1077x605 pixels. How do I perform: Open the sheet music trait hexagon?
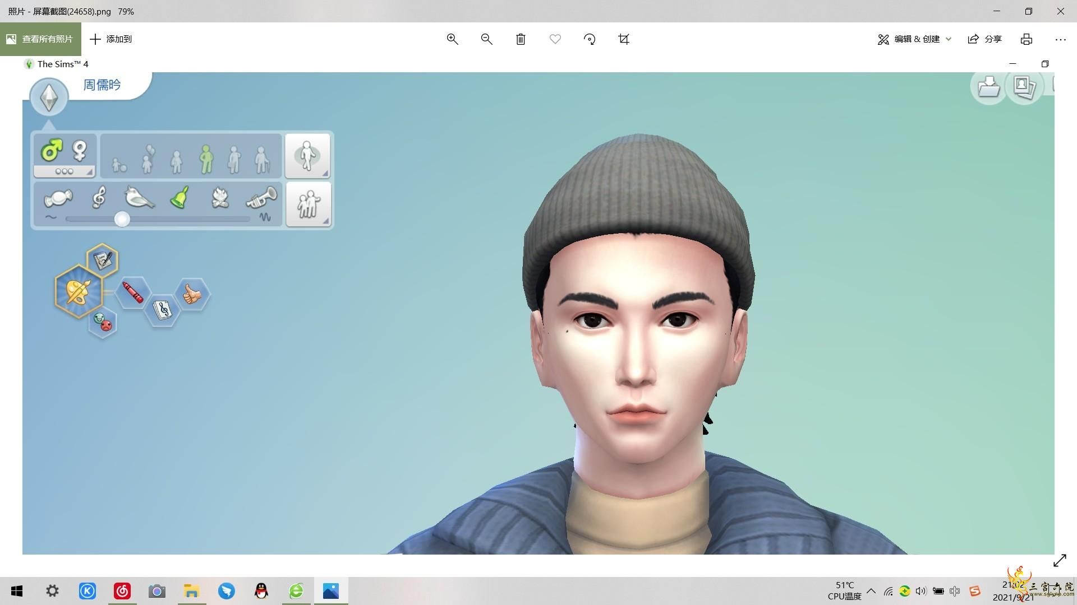tap(163, 310)
